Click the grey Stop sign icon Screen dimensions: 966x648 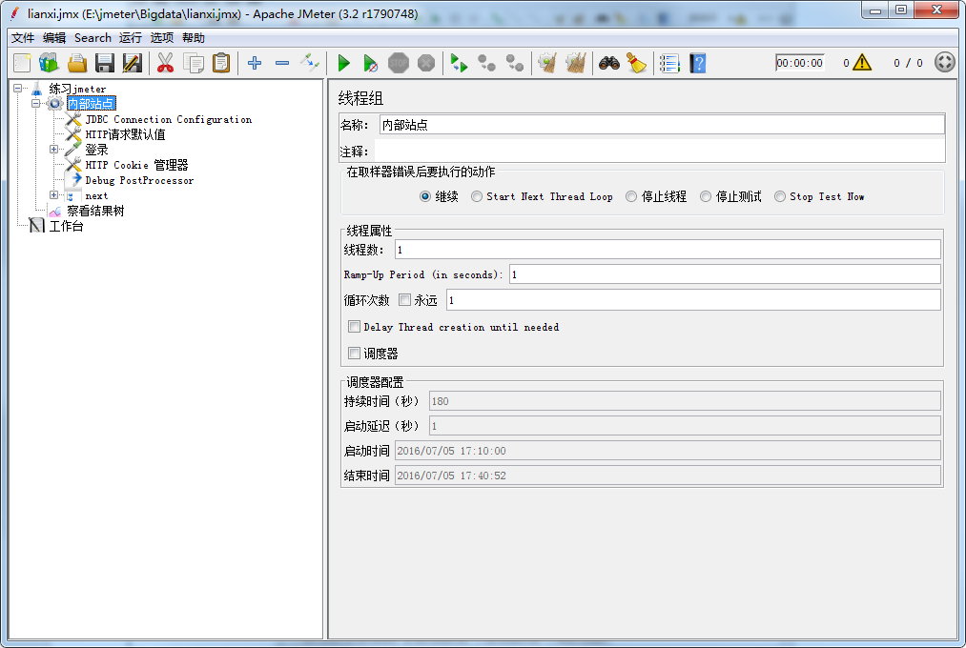click(399, 63)
